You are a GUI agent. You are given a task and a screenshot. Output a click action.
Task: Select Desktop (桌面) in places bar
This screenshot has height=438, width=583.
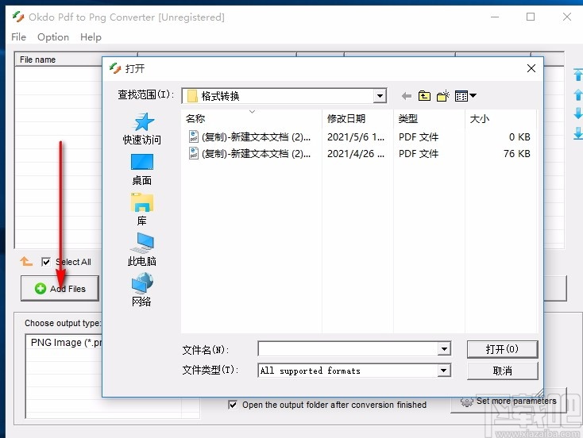(x=142, y=170)
